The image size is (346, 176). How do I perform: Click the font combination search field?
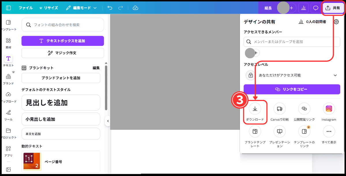pyautogui.click(x=63, y=25)
